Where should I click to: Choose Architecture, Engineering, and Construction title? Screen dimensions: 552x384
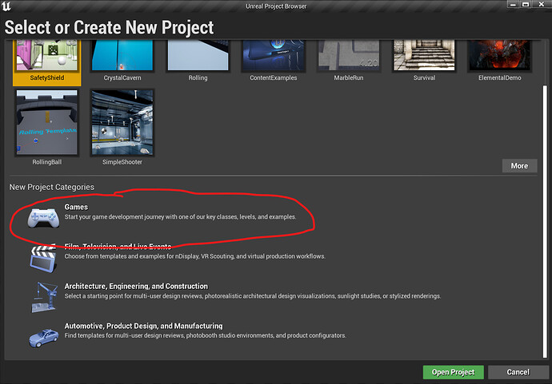coord(136,287)
